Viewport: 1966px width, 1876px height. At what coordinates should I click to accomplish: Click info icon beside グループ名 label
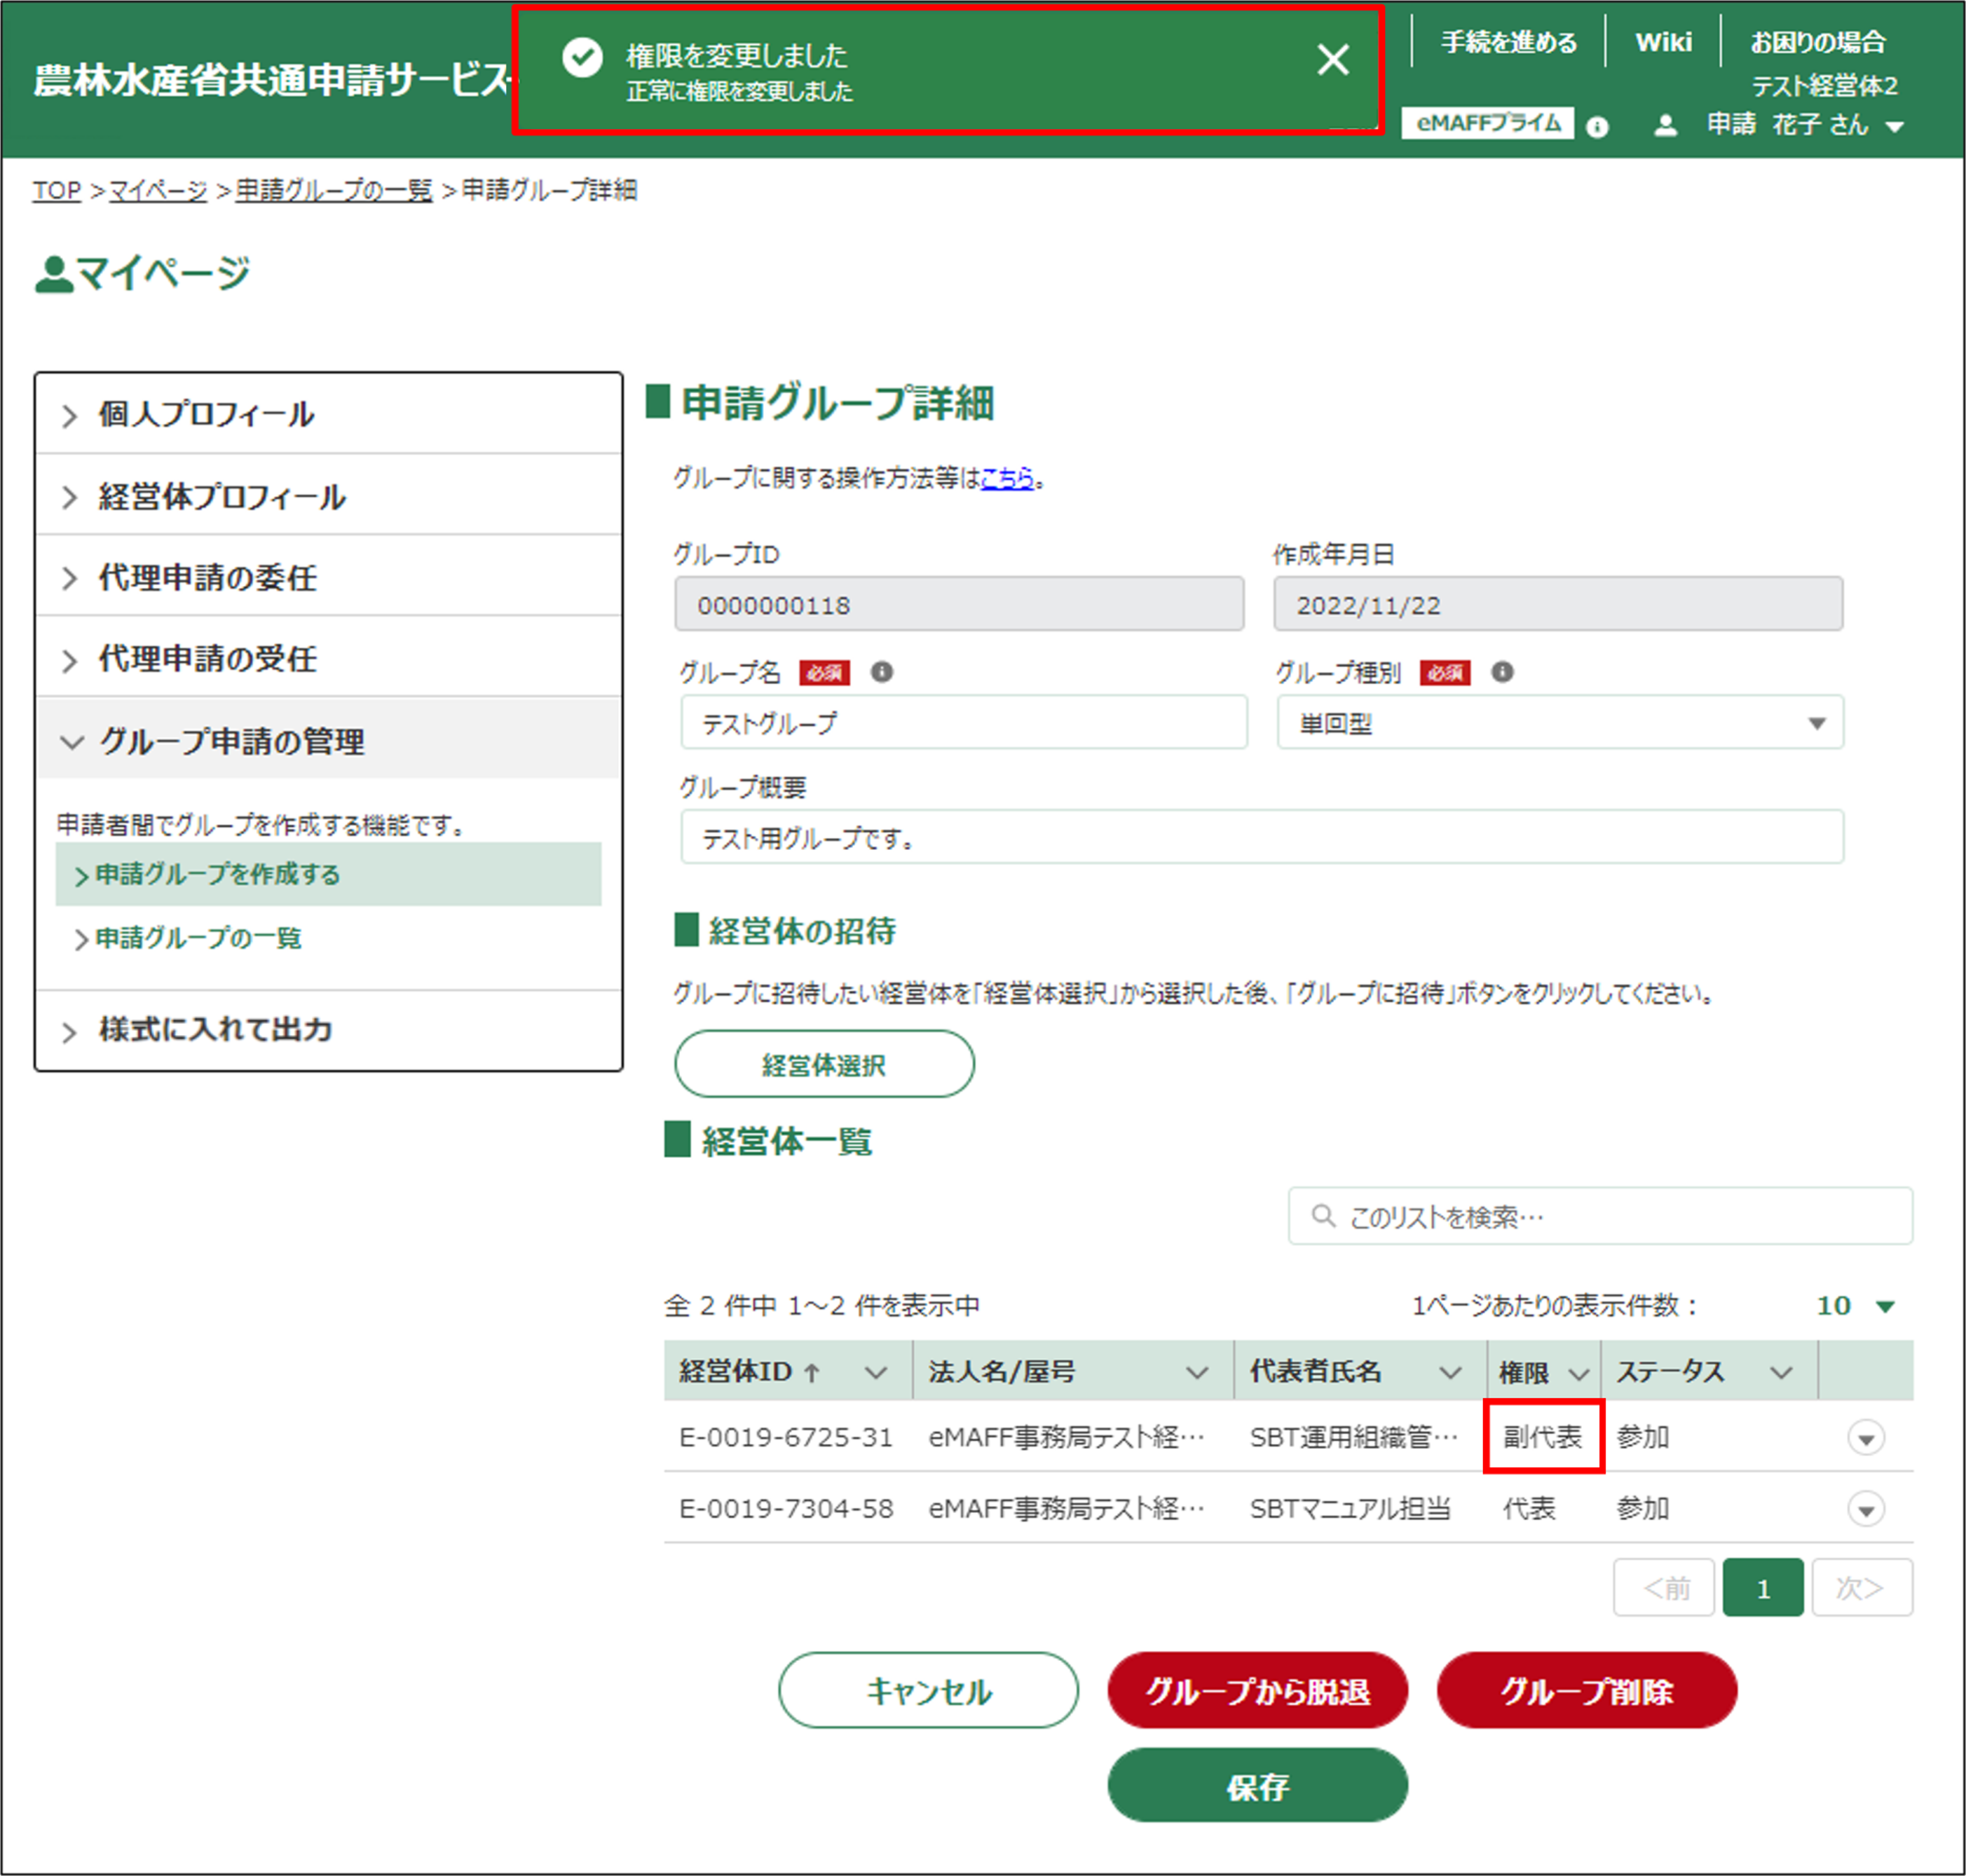[x=881, y=672]
